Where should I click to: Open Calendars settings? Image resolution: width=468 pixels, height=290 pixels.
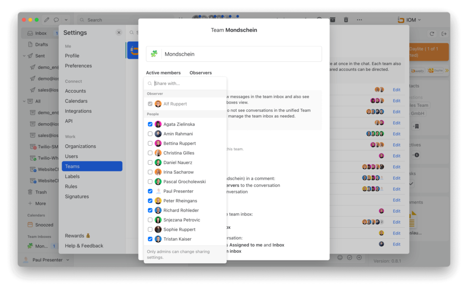[x=76, y=101]
